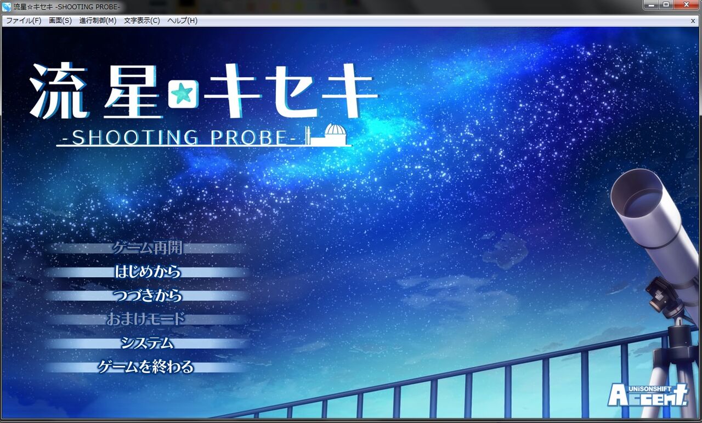Open the 文字表示(C) menu

point(142,21)
